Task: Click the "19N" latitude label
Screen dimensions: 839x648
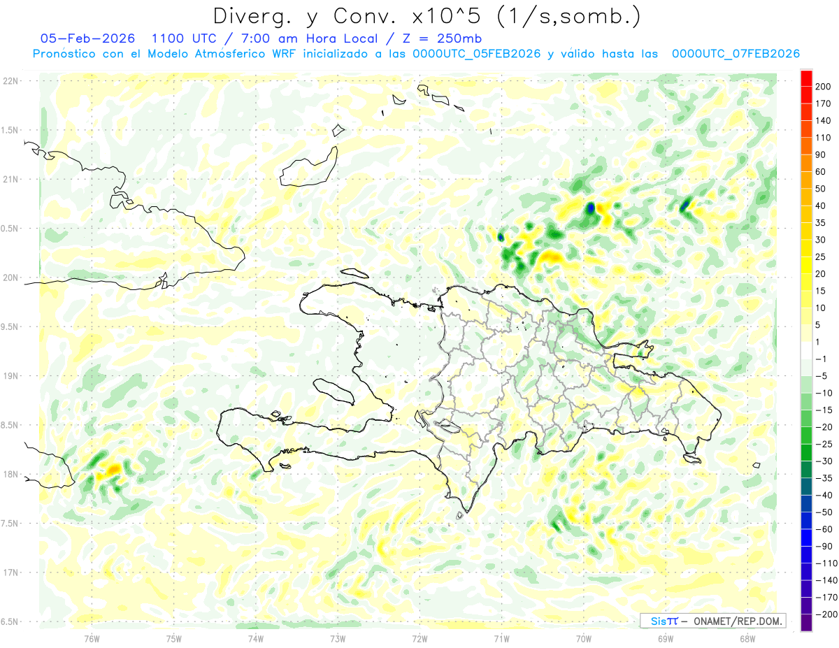Action: click(10, 376)
